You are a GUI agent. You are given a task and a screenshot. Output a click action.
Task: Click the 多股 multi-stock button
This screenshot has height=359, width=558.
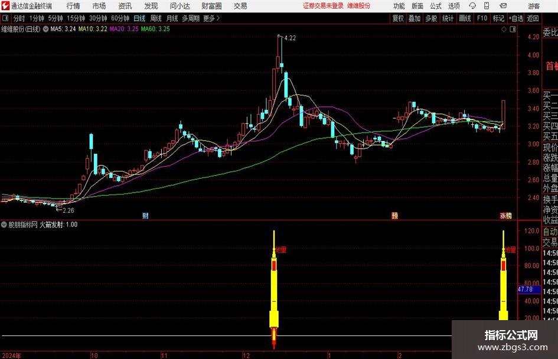coord(431,18)
